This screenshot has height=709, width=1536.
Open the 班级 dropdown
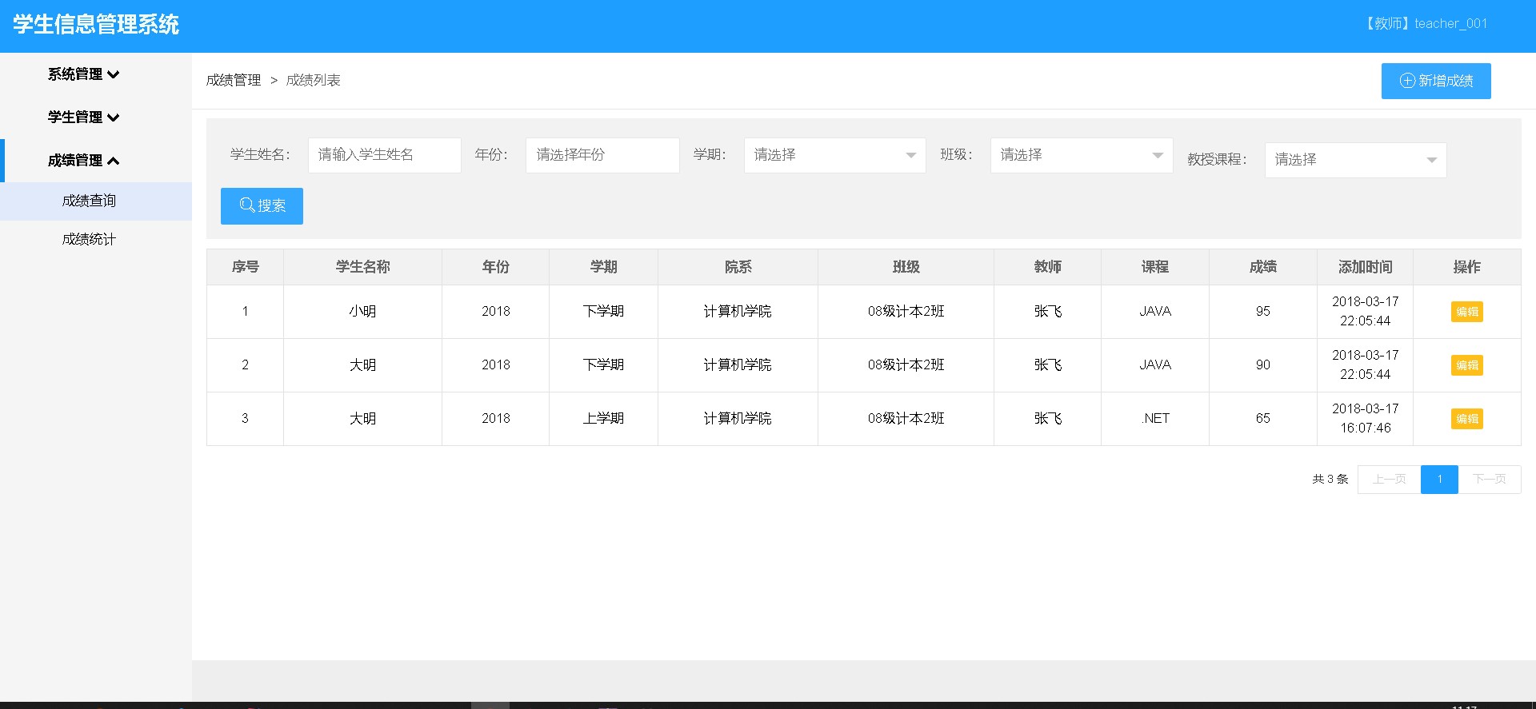click(1081, 155)
